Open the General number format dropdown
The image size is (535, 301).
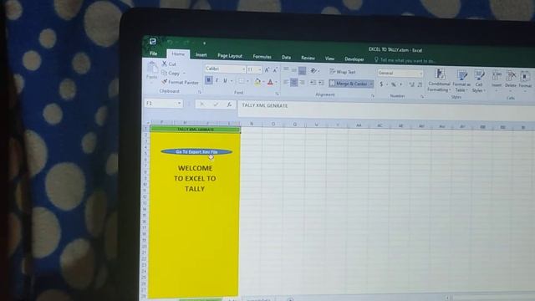(x=420, y=74)
